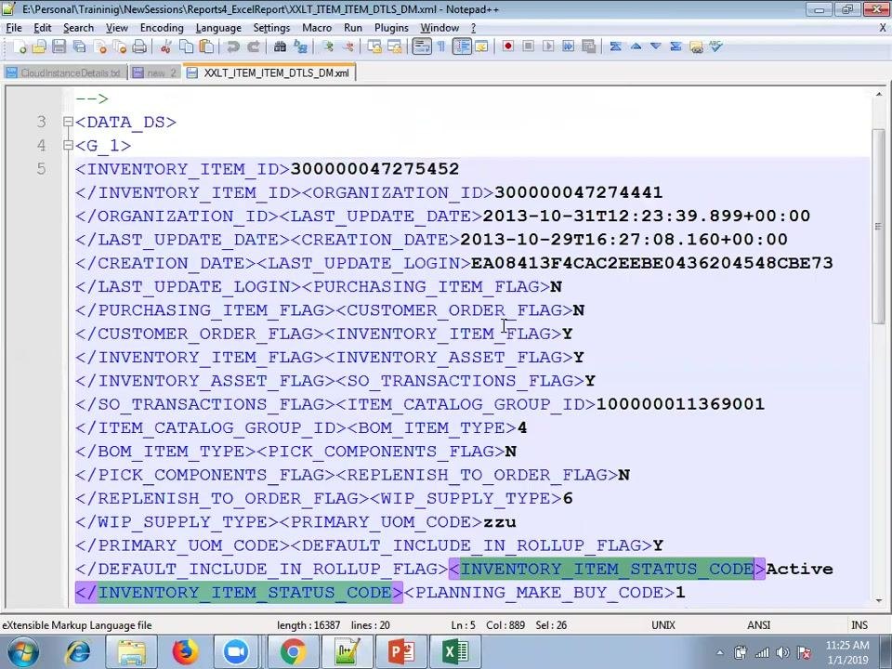Screen dimensions: 892x669
Task: Toggle Show Indent Guide button
Action: pyautogui.click(x=462, y=46)
